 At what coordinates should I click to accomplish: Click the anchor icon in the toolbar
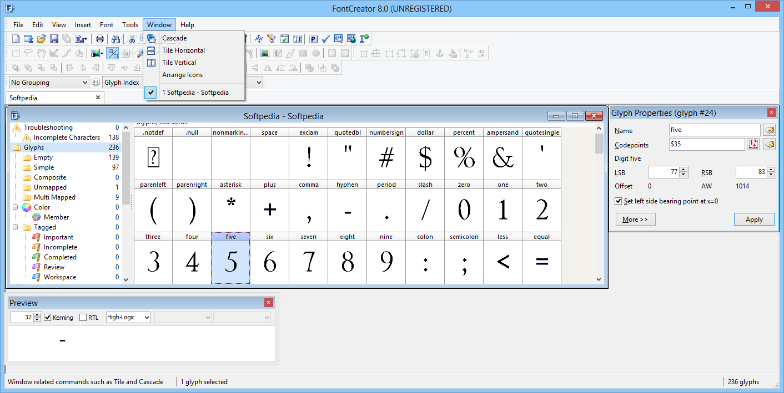coord(439,53)
